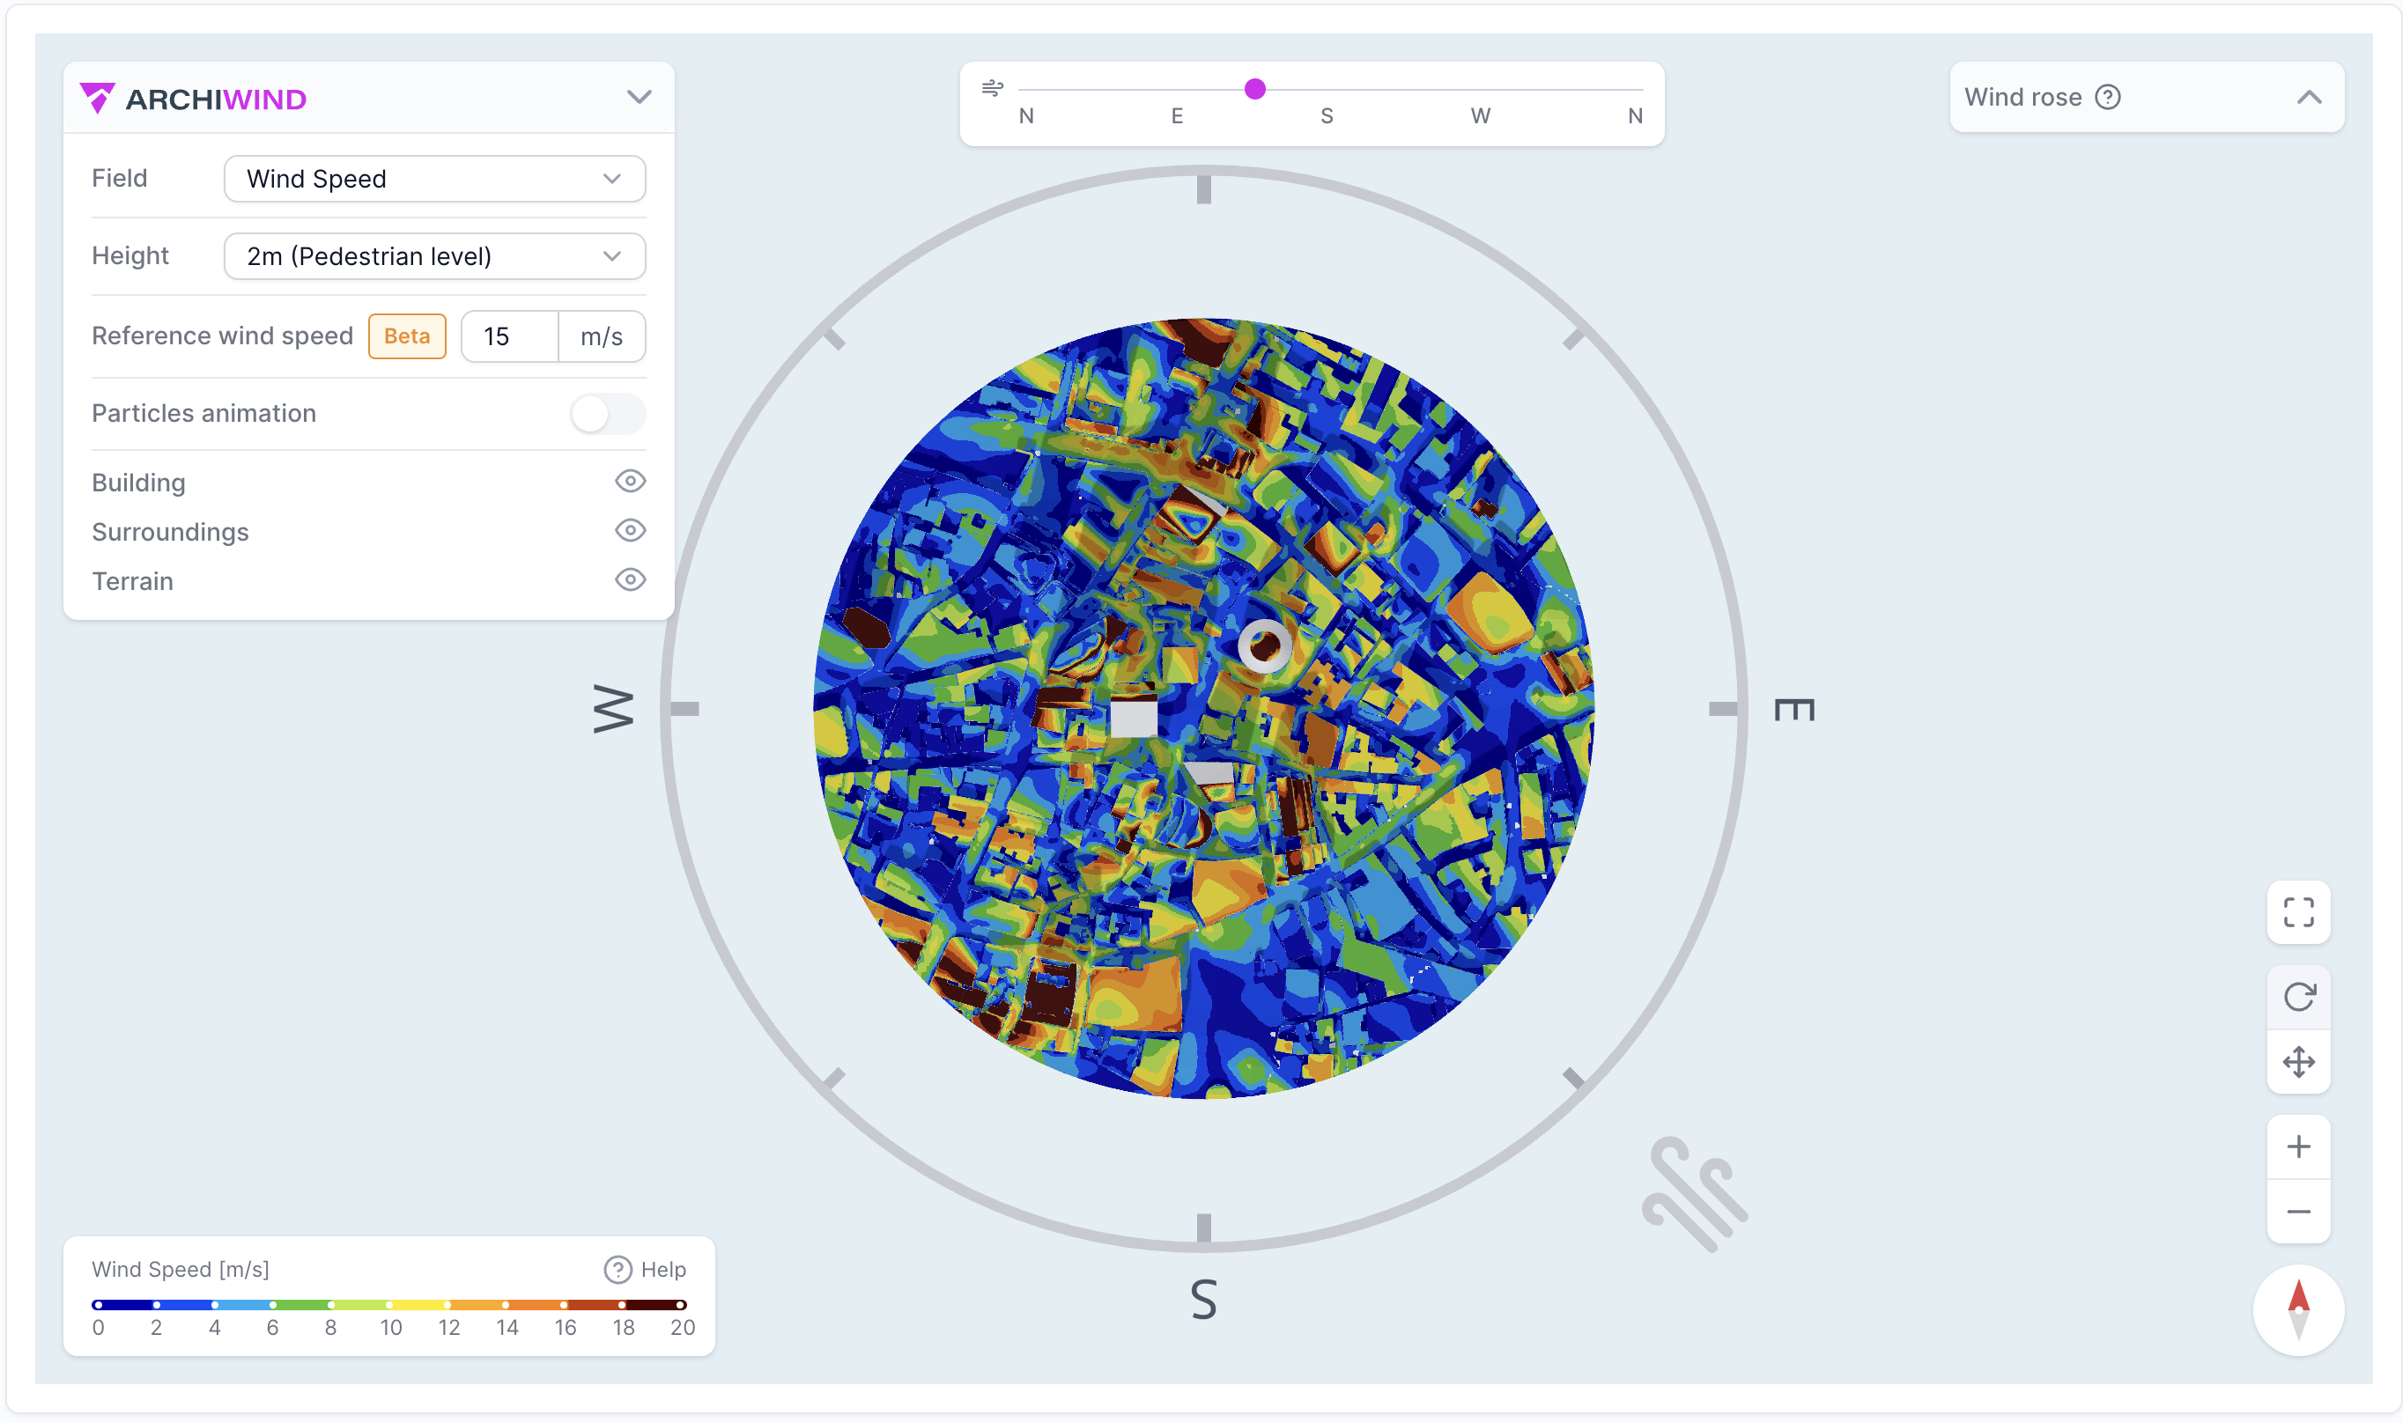Click the Beta badge
The height and width of the screenshot is (1423, 2403).
[x=407, y=335]
